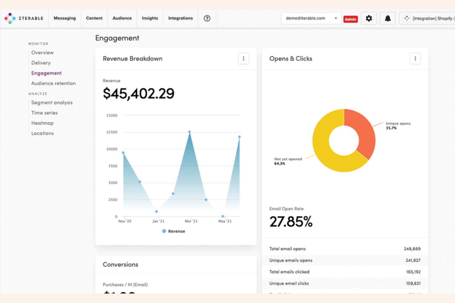Open the Messaging menu
The height and width of the screenshot is (303, 455).
(x=65, y=18)
